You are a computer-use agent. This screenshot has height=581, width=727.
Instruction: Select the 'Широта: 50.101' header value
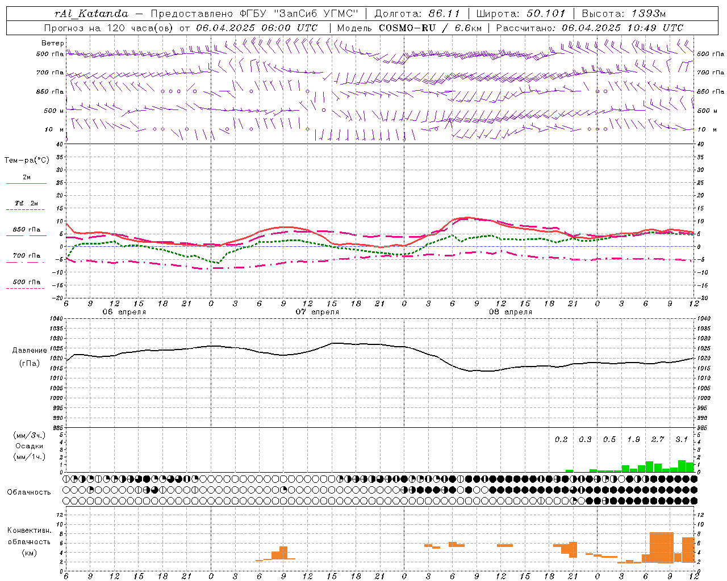click(521, 14)
